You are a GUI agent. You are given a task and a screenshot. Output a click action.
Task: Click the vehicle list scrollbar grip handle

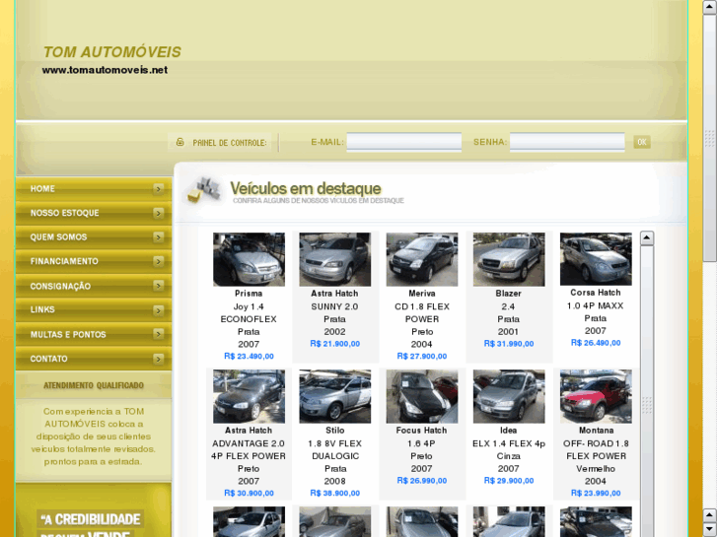coord(647,405)
